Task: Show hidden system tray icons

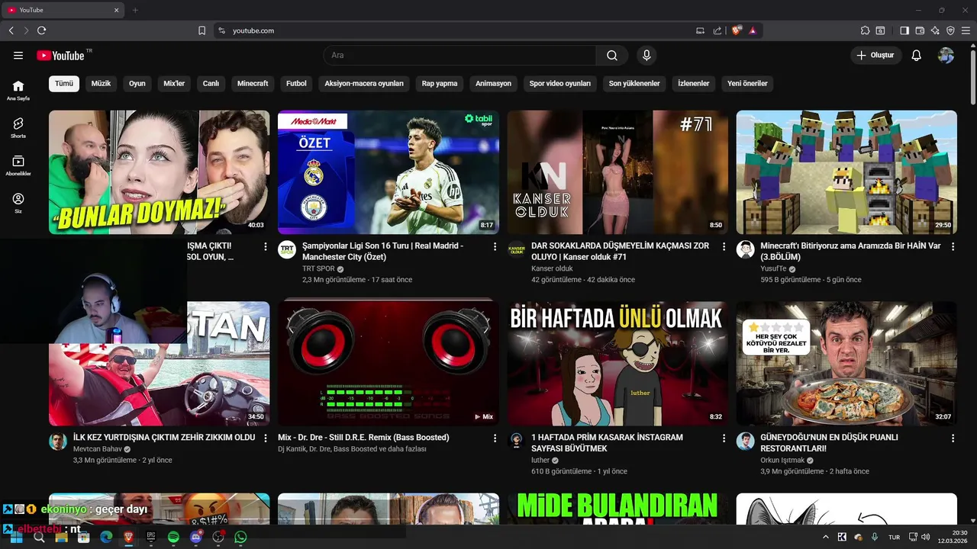Action: (825, 537)
